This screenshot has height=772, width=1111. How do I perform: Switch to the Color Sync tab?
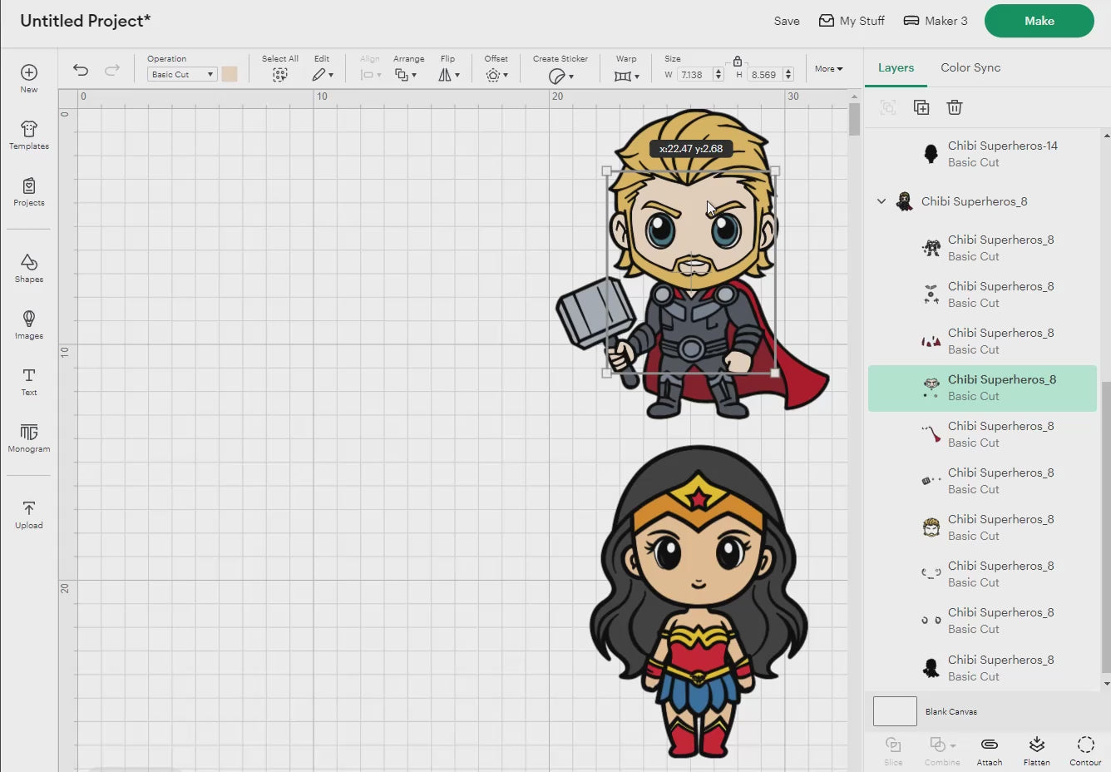[970, 67]
